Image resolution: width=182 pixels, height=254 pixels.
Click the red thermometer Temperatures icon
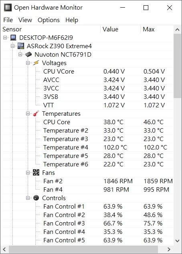36,113
